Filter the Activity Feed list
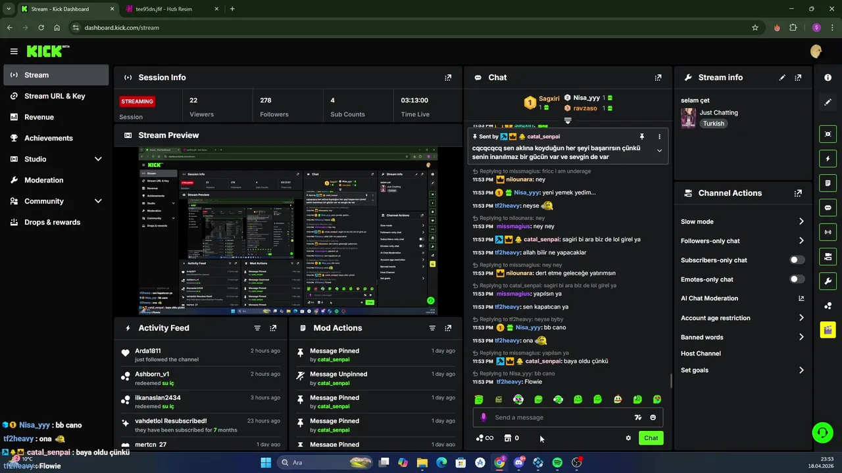This screenshot has width=842, height=473. (257, 328)
